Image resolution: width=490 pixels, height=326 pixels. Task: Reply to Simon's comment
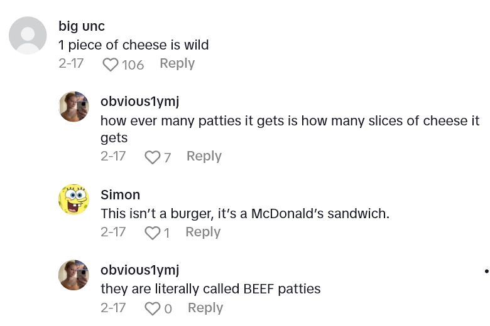(x=203, y=232)
